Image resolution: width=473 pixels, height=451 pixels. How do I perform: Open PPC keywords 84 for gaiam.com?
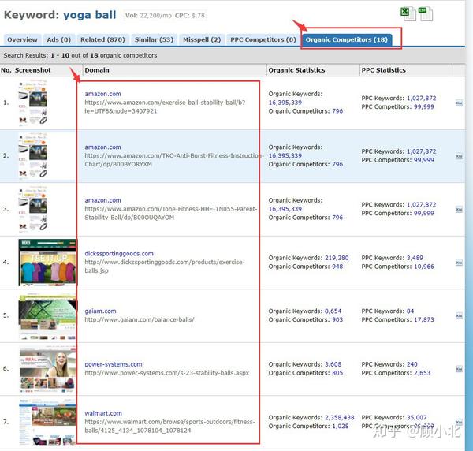[410, 311]
